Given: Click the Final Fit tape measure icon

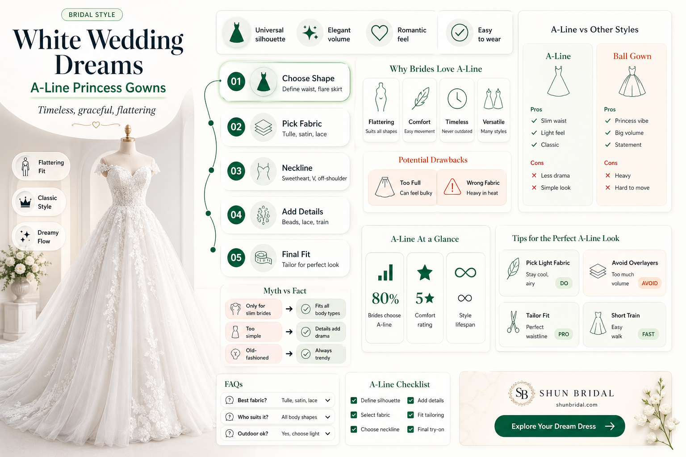Looking at the screenshot, I should tap(264, 258).
